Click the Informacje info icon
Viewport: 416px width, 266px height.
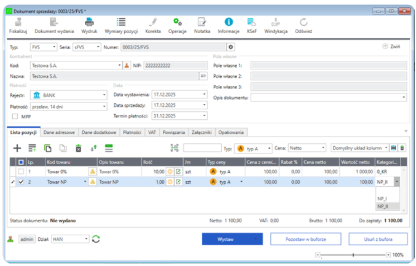point(229,23)
